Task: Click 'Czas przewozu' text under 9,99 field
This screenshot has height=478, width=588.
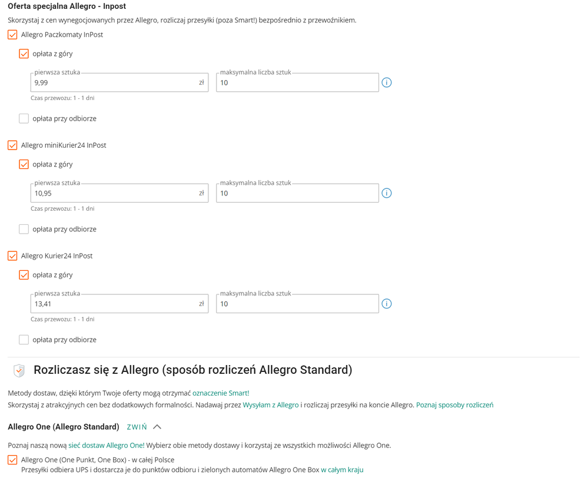Action: [62, 98]
